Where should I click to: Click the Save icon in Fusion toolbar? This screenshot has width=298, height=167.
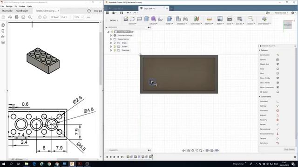tap(122, 13)
